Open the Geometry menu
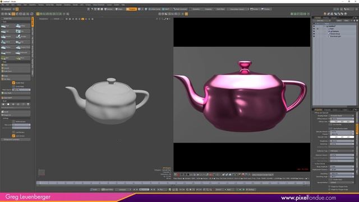The width and height of the screenshot is (359, 202). (33, 5)
